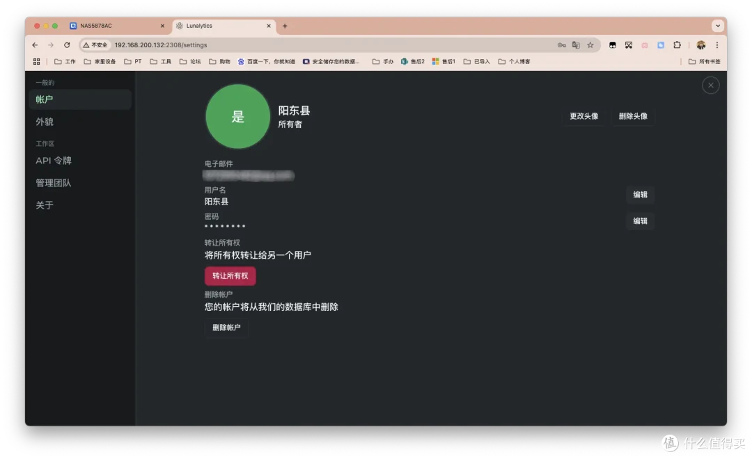
Task: Click the 删除帐户 button
Action: point(226,328)
